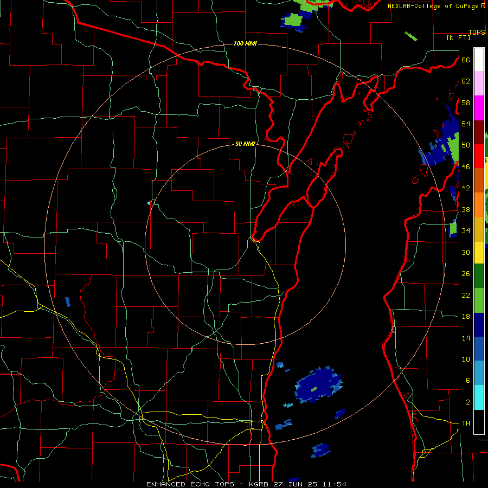
Task: Click the 'TOPS' legend title
Action: 477,32
